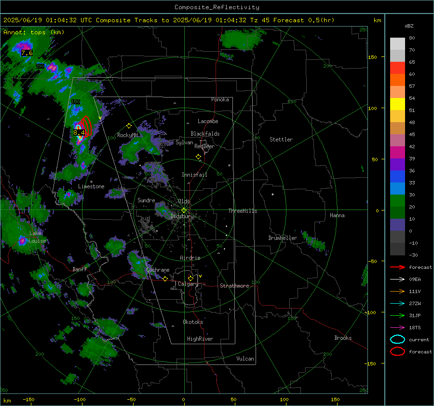Select the 36–33 dBZ blue color swatch
434x406 pixels.
coord(397,177)
